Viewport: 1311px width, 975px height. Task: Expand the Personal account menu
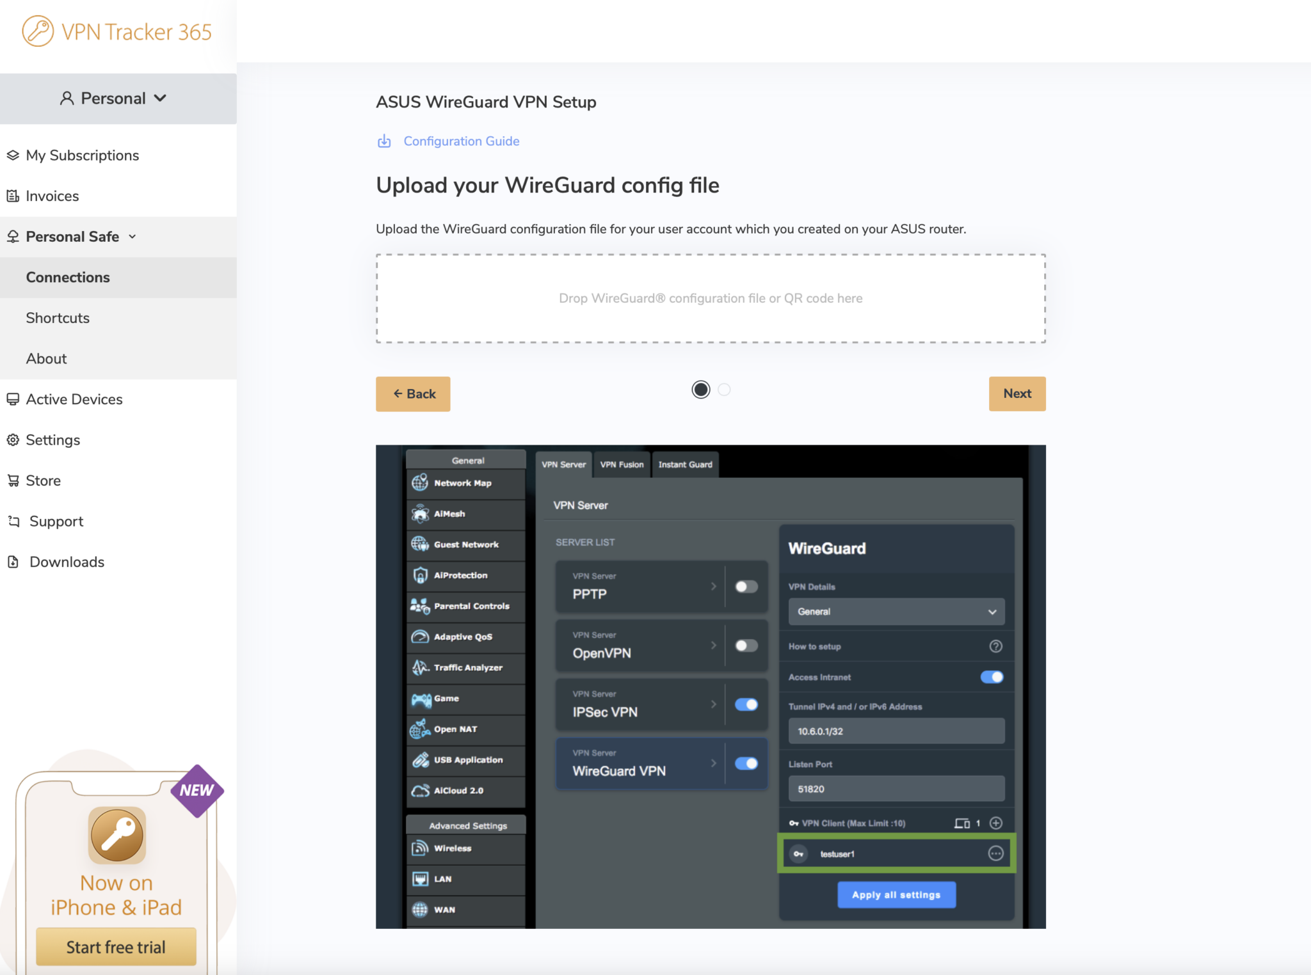pos(114,98)
